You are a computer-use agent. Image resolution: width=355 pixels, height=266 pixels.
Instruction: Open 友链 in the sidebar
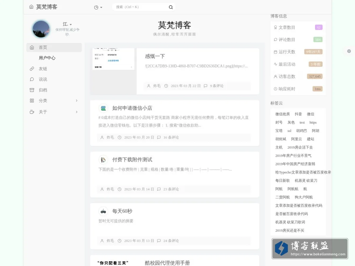click(x=43, y=69)
